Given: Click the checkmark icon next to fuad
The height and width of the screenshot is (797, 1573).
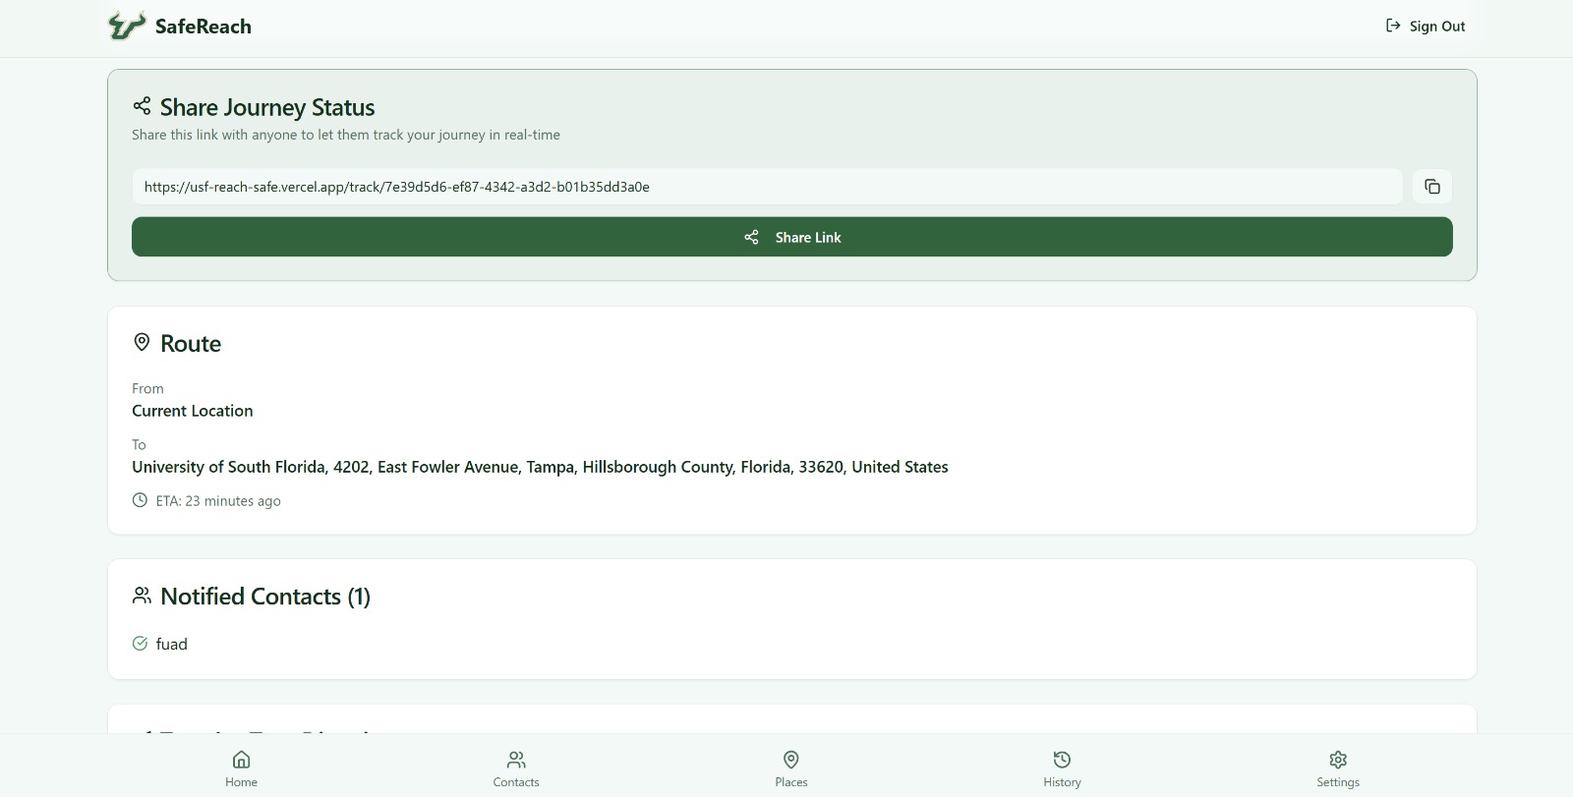Looking at the screenshot, I should tap(140, 644).
